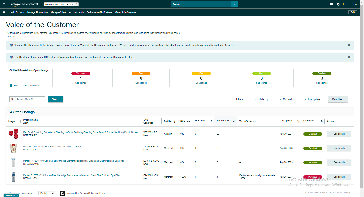The width and height of the screenshot is (364, 197).
Task: Open the Art by Nana account switcher
Action: 61,4
